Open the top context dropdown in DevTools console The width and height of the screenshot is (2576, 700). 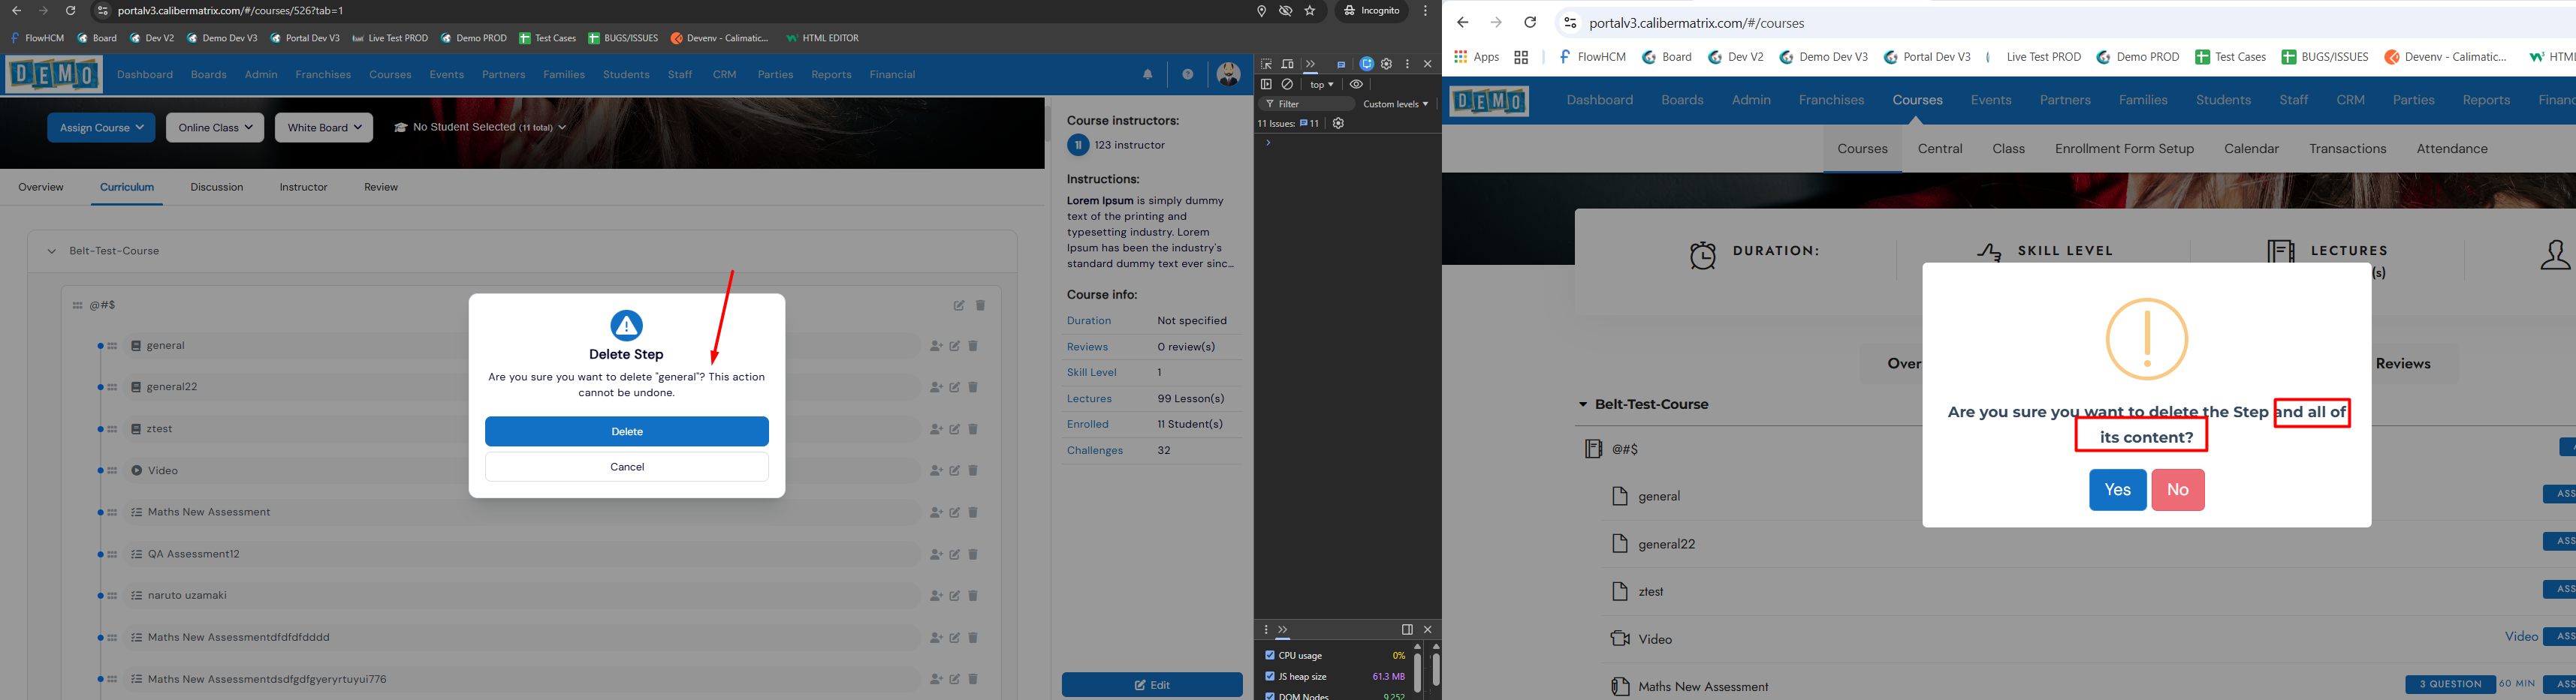click(1322, 85)
